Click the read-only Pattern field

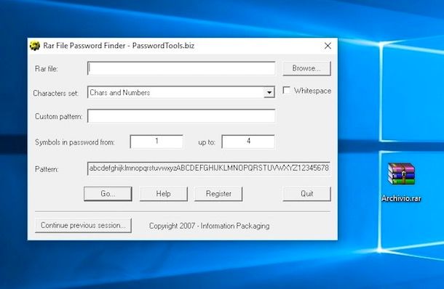[209, 168]
